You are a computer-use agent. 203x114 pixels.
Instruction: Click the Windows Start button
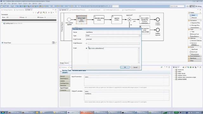pyautogui.click(x=3, y=112)
